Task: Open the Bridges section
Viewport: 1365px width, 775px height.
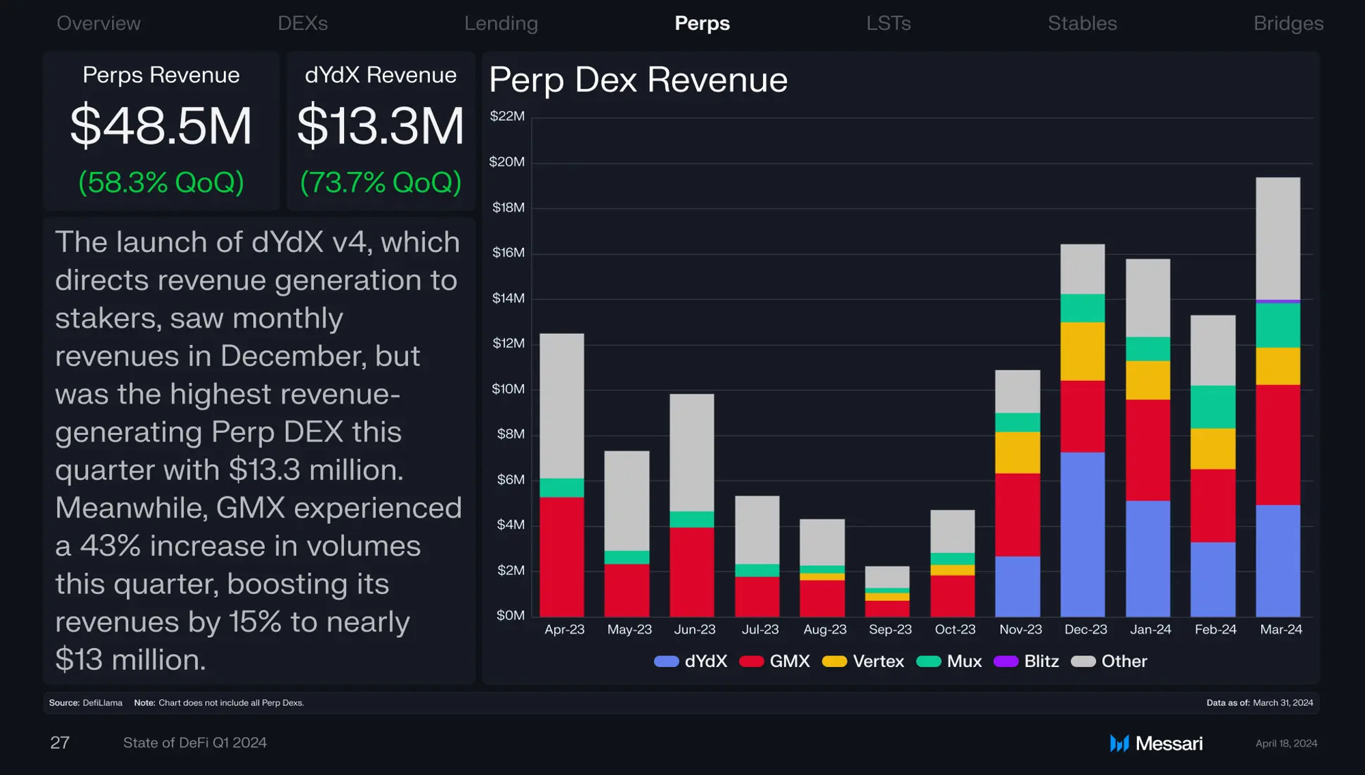Action: click(1287, 23)
